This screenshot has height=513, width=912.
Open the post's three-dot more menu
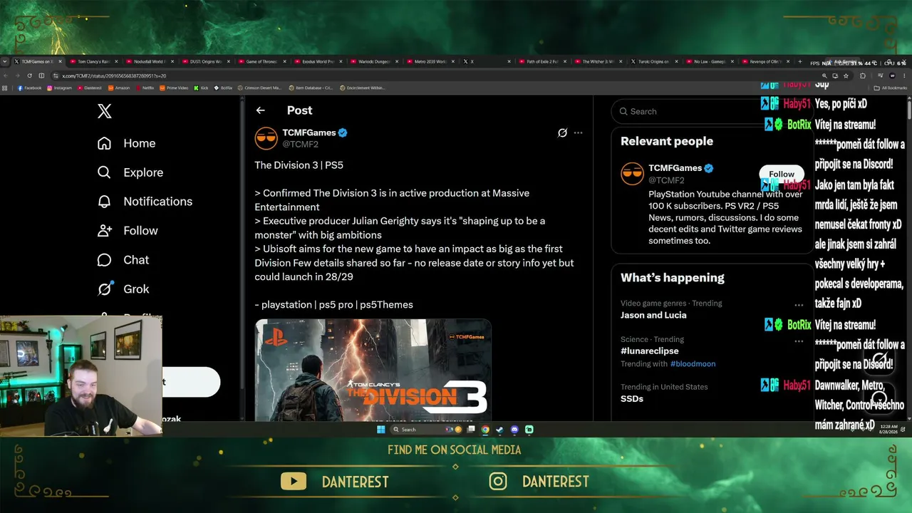pos(578,133)
